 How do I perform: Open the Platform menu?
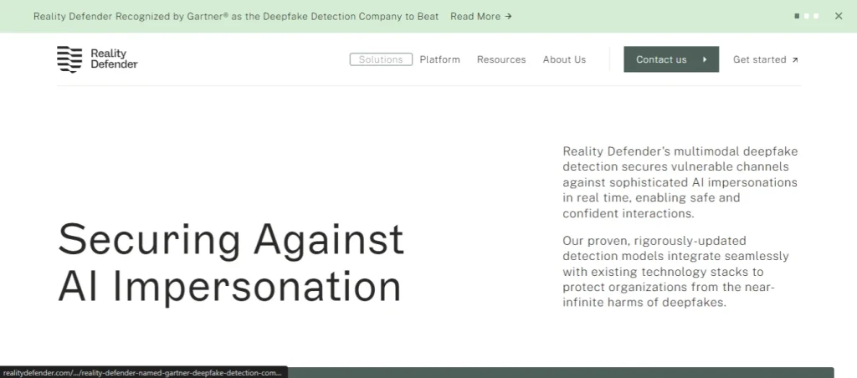(440, 59)
